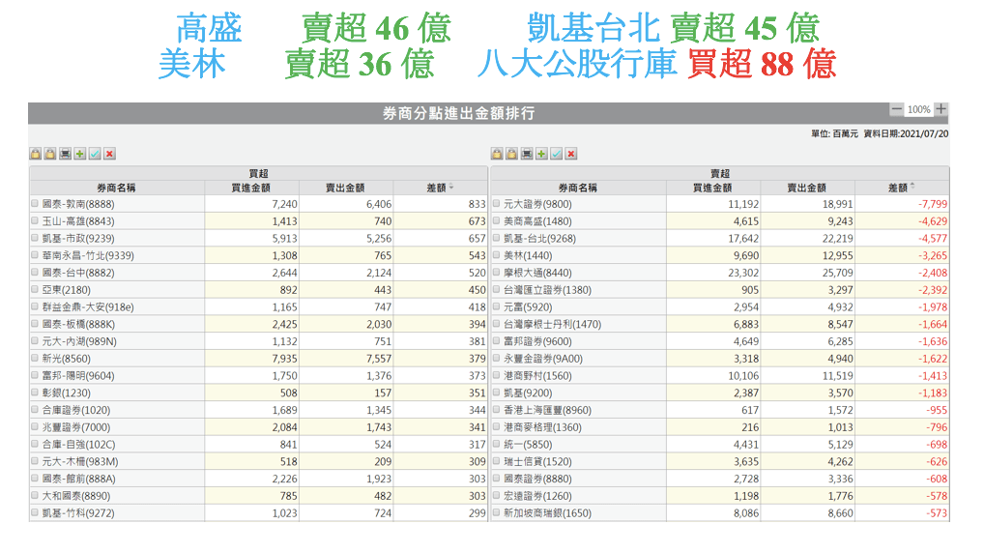The width and height of the screenshot is (984, 553).
Task: Open broker 凱基-台北(9268) entry
Action: [539, 239]
